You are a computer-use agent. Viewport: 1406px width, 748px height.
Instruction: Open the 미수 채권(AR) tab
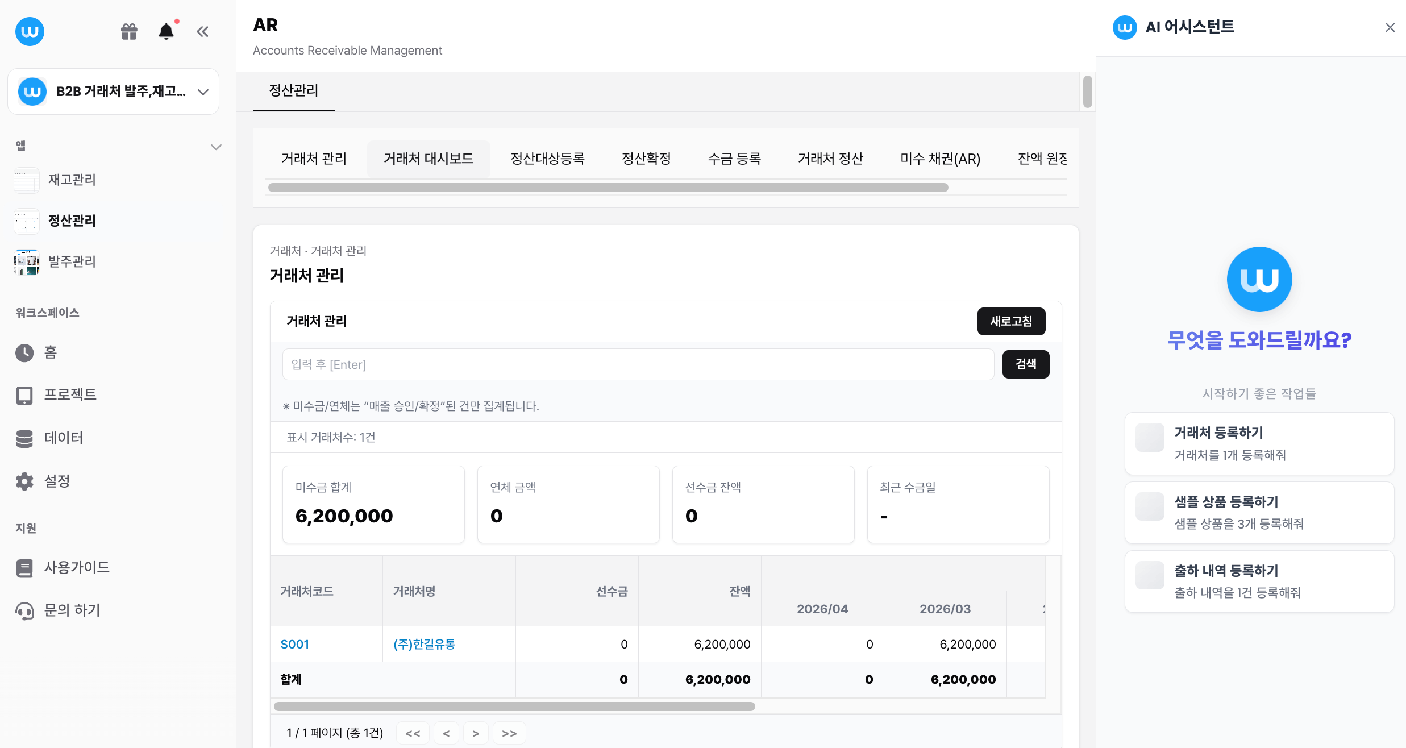(940, 159)
